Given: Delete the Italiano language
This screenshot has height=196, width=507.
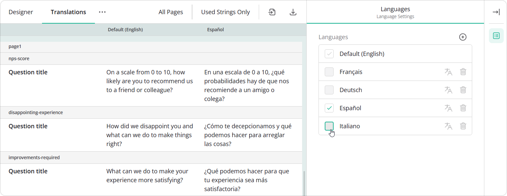Looking at the screenshot, I should [463, 126].
